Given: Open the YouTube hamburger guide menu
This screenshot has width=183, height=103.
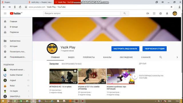Looking at the screenshot, I should [5, 13].
